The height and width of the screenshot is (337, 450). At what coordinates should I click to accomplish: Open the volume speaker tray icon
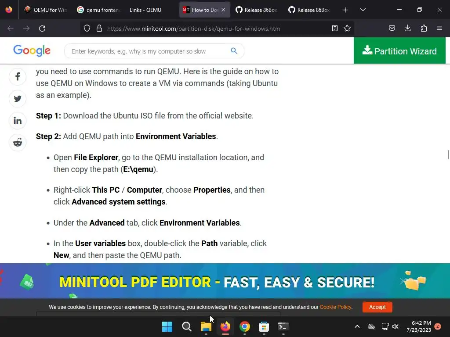(396, 326)
